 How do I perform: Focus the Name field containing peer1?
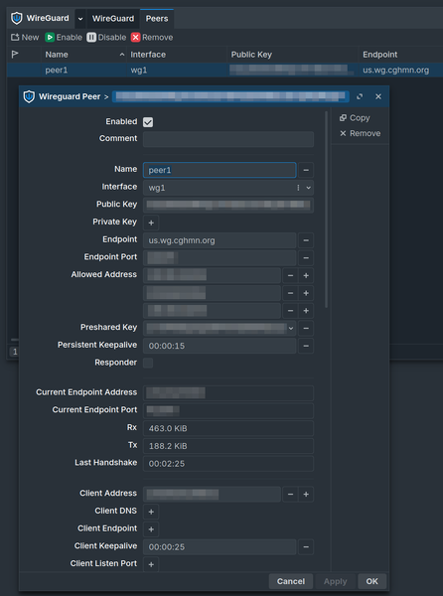click(220, 170)
